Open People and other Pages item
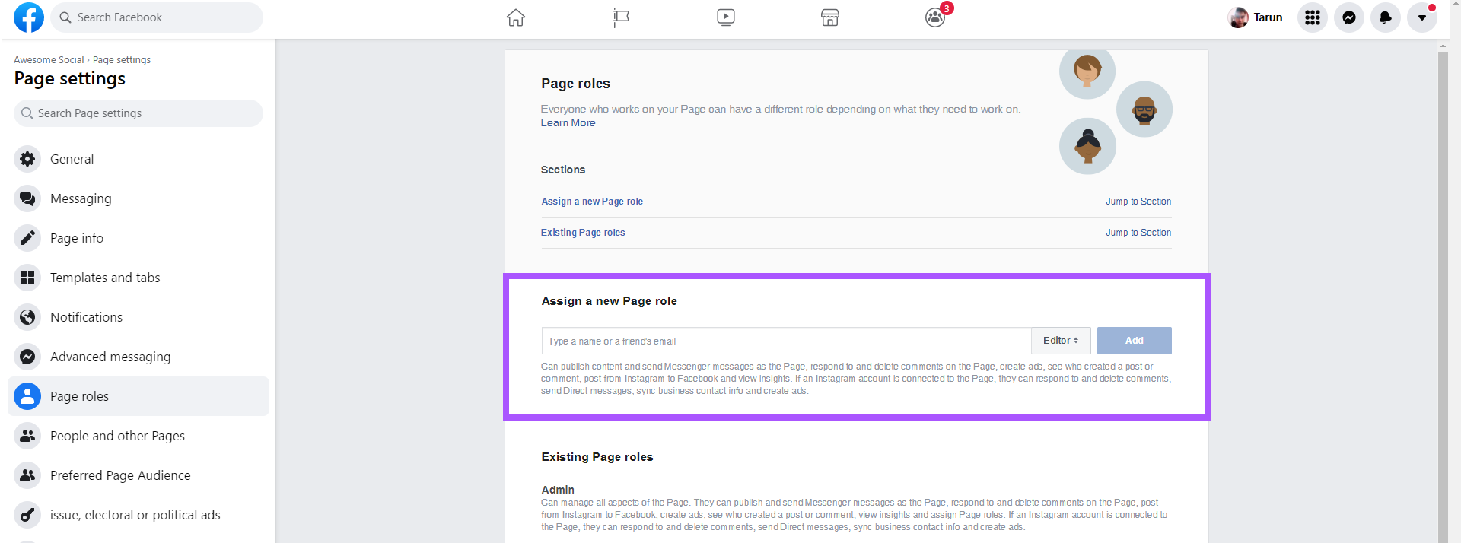 click(x=138, y=436)
